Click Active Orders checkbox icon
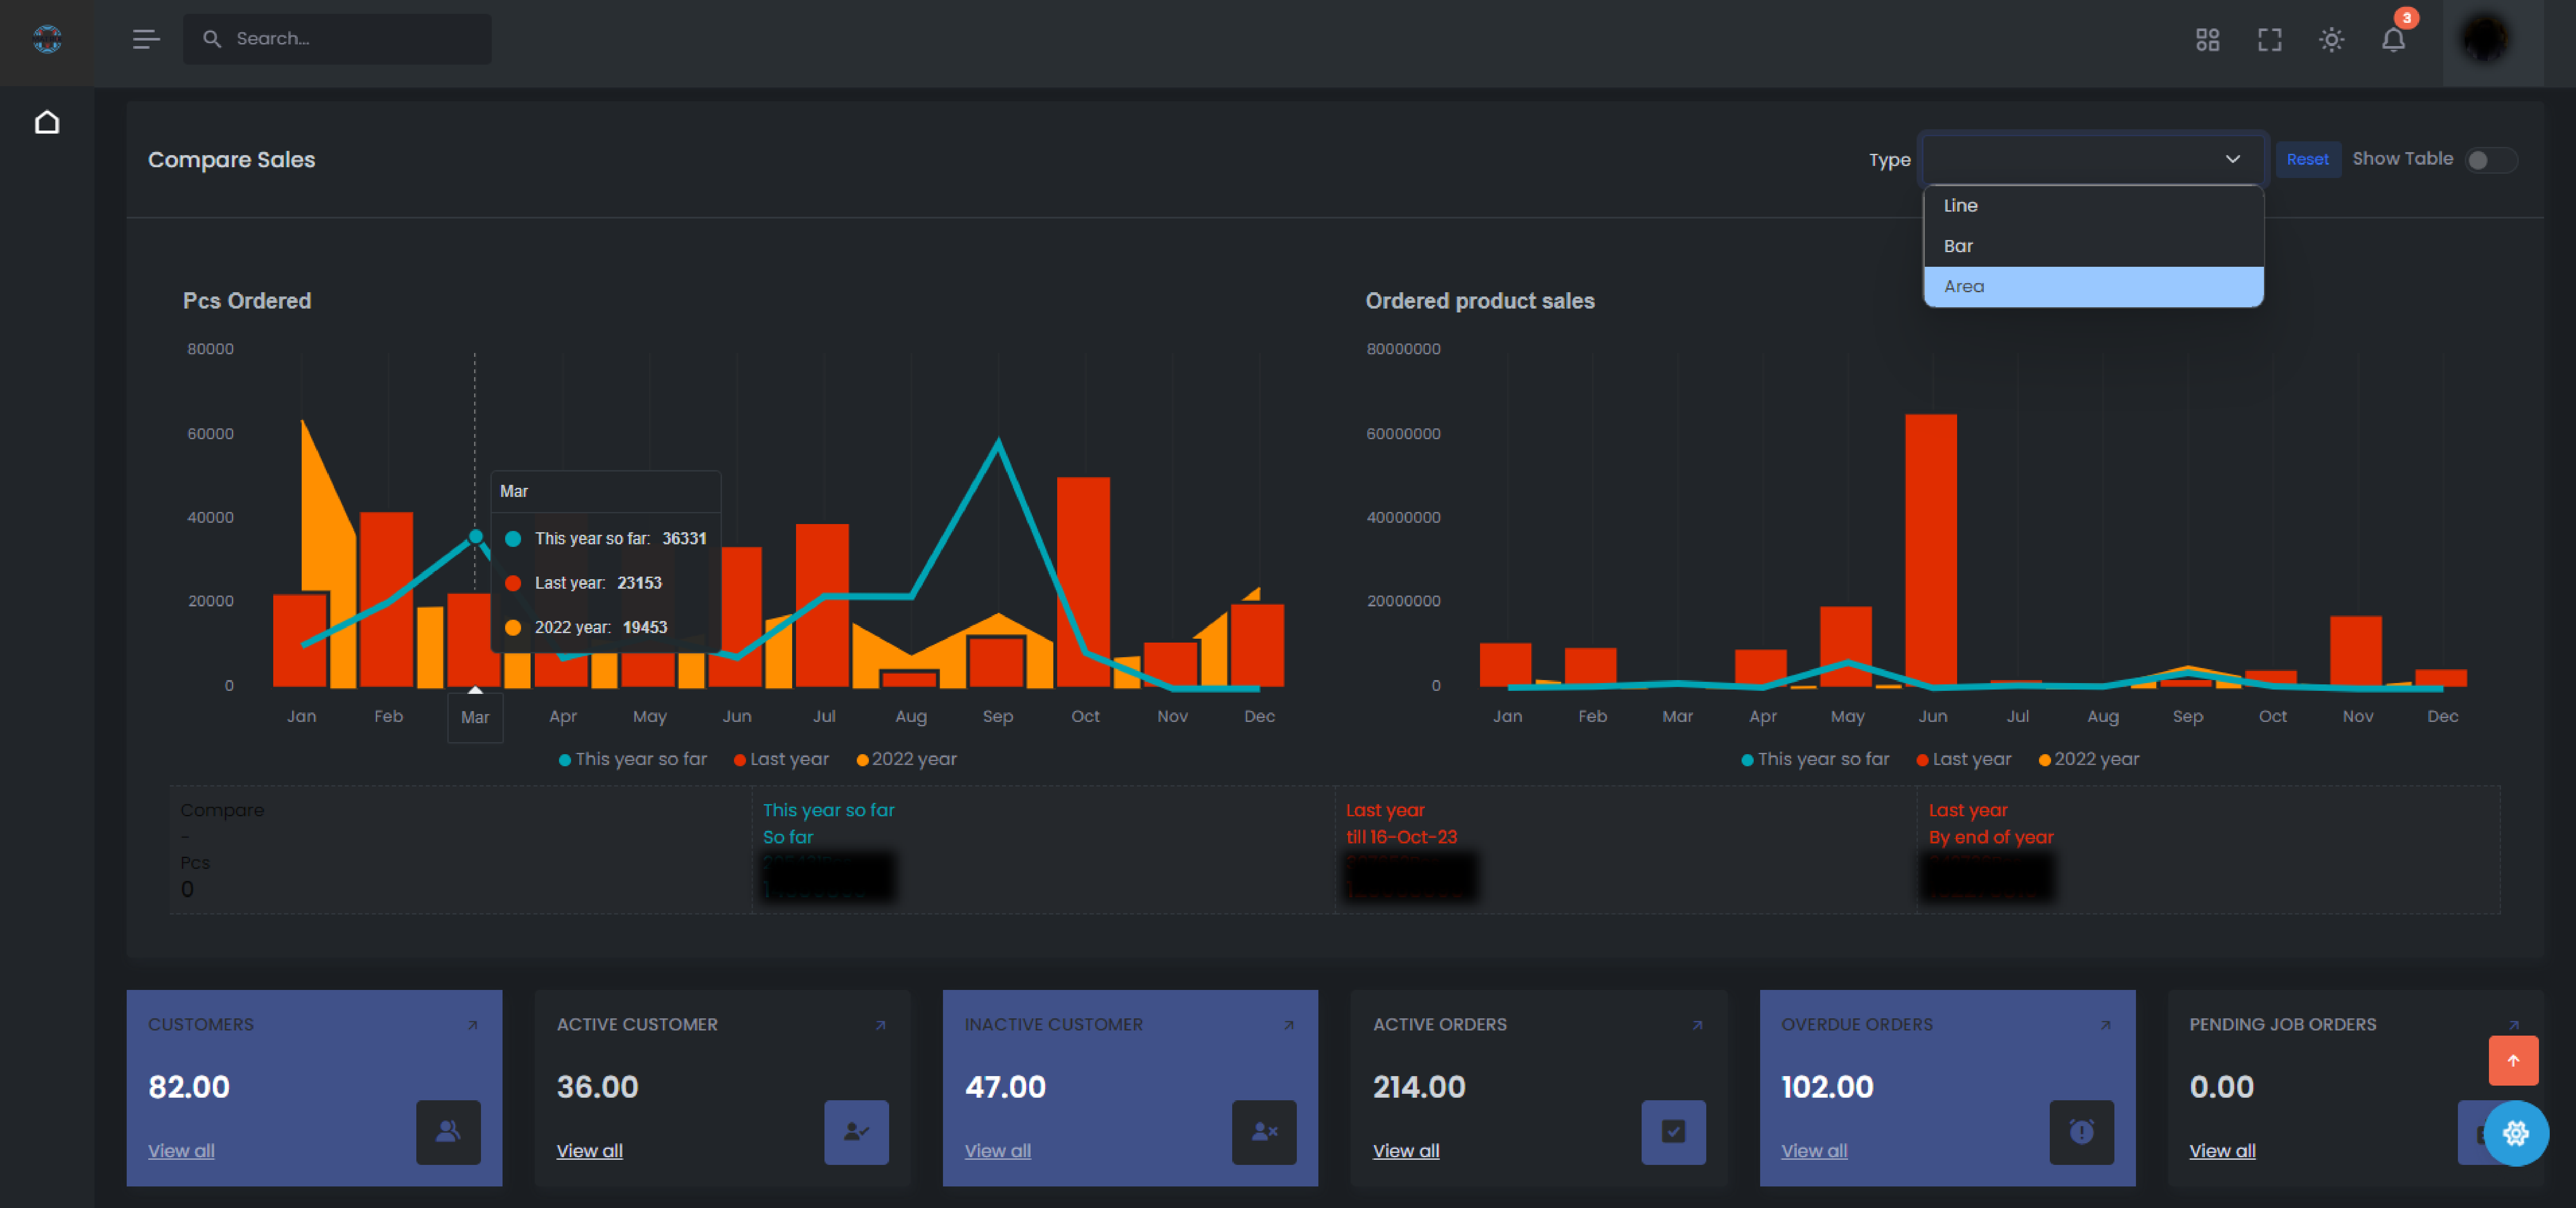The image size is (2576, 1208). click(x=1673, y=1132)
